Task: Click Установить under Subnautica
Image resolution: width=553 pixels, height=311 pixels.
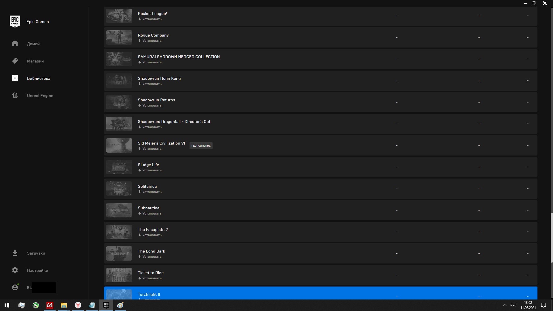Action: tap(150, 214)
